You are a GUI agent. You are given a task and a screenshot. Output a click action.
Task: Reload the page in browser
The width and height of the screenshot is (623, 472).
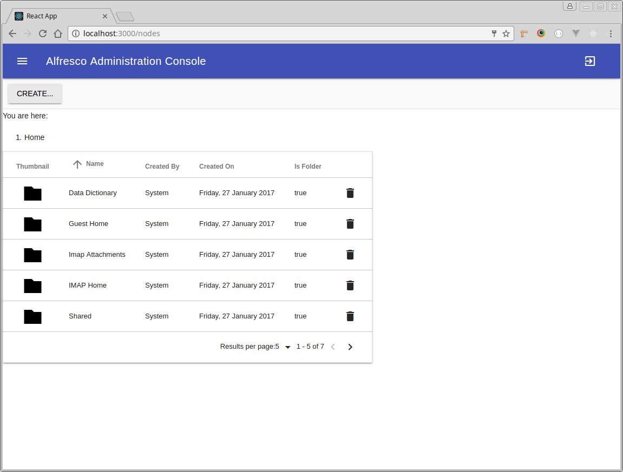43,34
